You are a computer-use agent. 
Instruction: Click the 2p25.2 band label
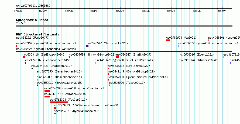coord(21,23)
